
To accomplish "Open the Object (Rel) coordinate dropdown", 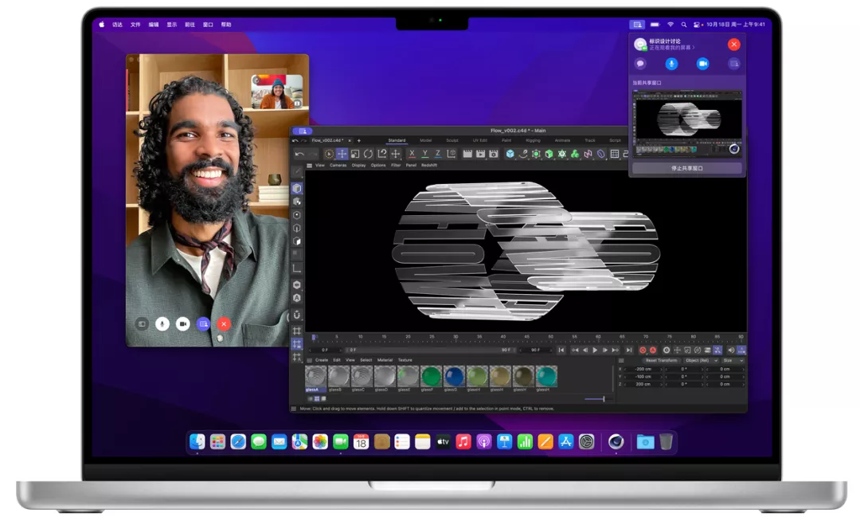I will click(x=701, y=360).
